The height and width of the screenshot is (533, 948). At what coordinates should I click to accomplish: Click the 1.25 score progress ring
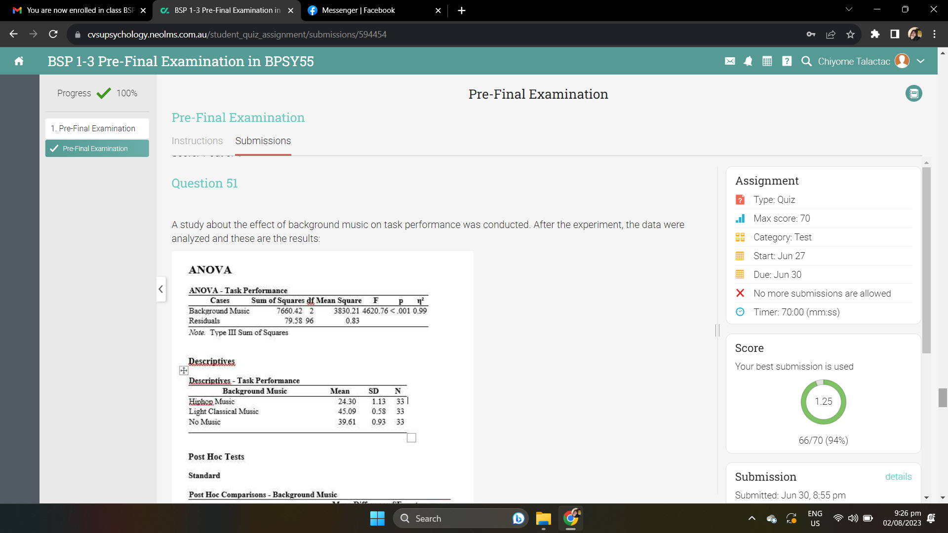coord(823,402)
